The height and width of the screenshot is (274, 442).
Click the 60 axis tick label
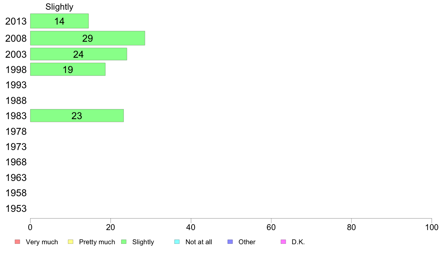pos(271,227)
